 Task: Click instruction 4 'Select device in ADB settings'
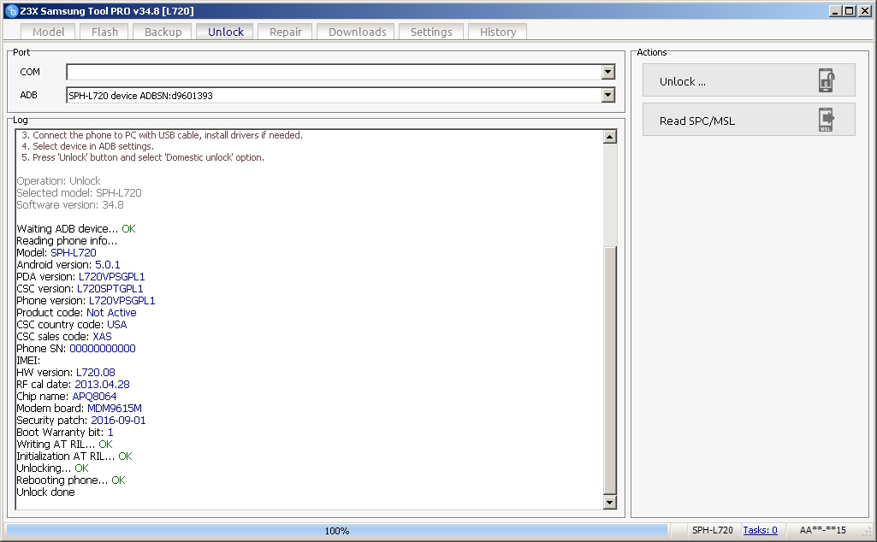pyautogui.click(x=87, y=146)
